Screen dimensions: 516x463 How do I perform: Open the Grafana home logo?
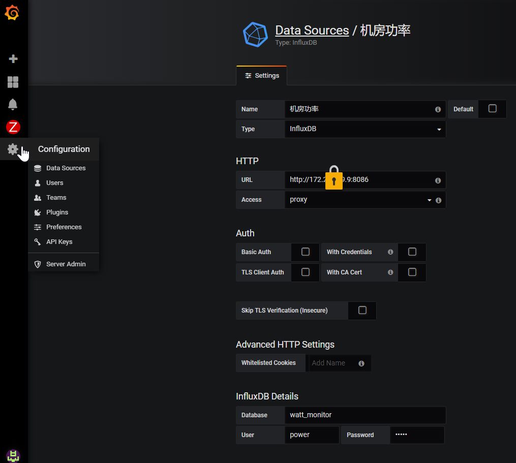(12, 13)
